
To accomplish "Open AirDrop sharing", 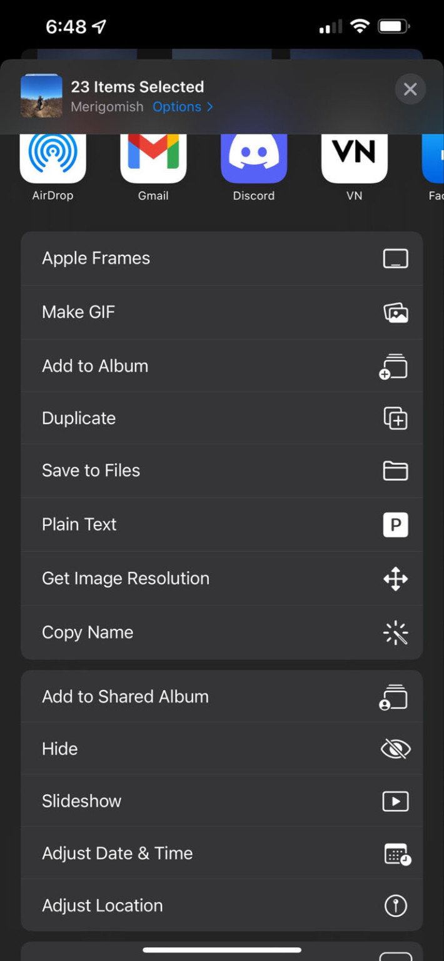I will [x=53, y=158].
